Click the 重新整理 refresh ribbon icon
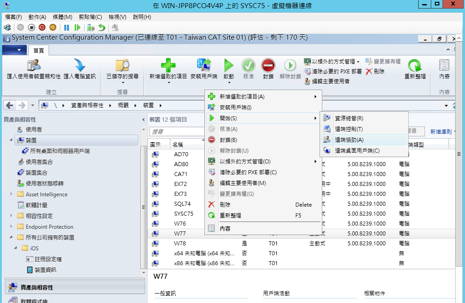 tap(415, 65)
